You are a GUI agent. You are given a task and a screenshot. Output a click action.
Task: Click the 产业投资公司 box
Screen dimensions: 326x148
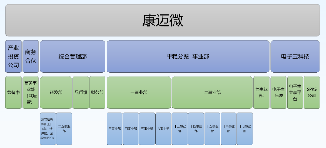click(x=13, y=56)
